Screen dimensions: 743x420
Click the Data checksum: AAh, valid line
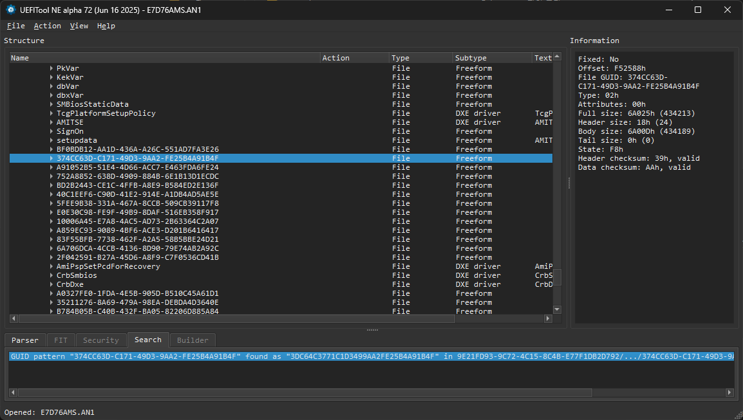coord(634,167)
